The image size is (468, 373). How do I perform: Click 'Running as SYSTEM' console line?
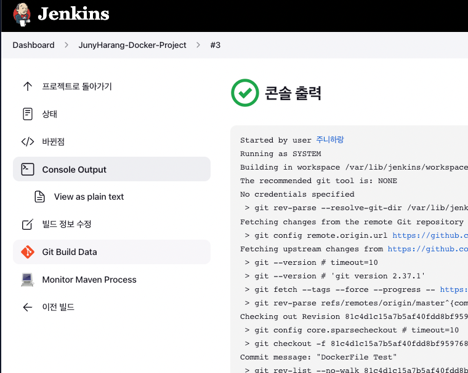281,154
